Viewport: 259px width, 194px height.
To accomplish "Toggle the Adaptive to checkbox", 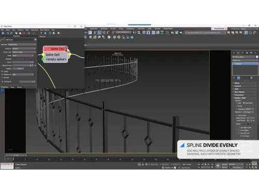I will tap(2, 74).
